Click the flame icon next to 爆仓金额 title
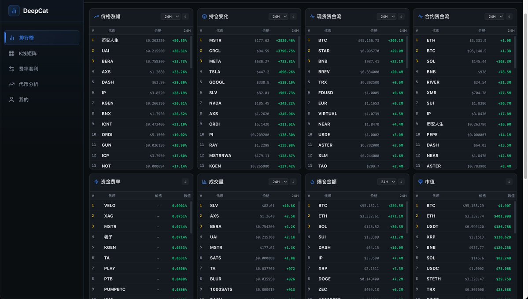This screenshot has height=299, width=528. [x=312, y=182]
